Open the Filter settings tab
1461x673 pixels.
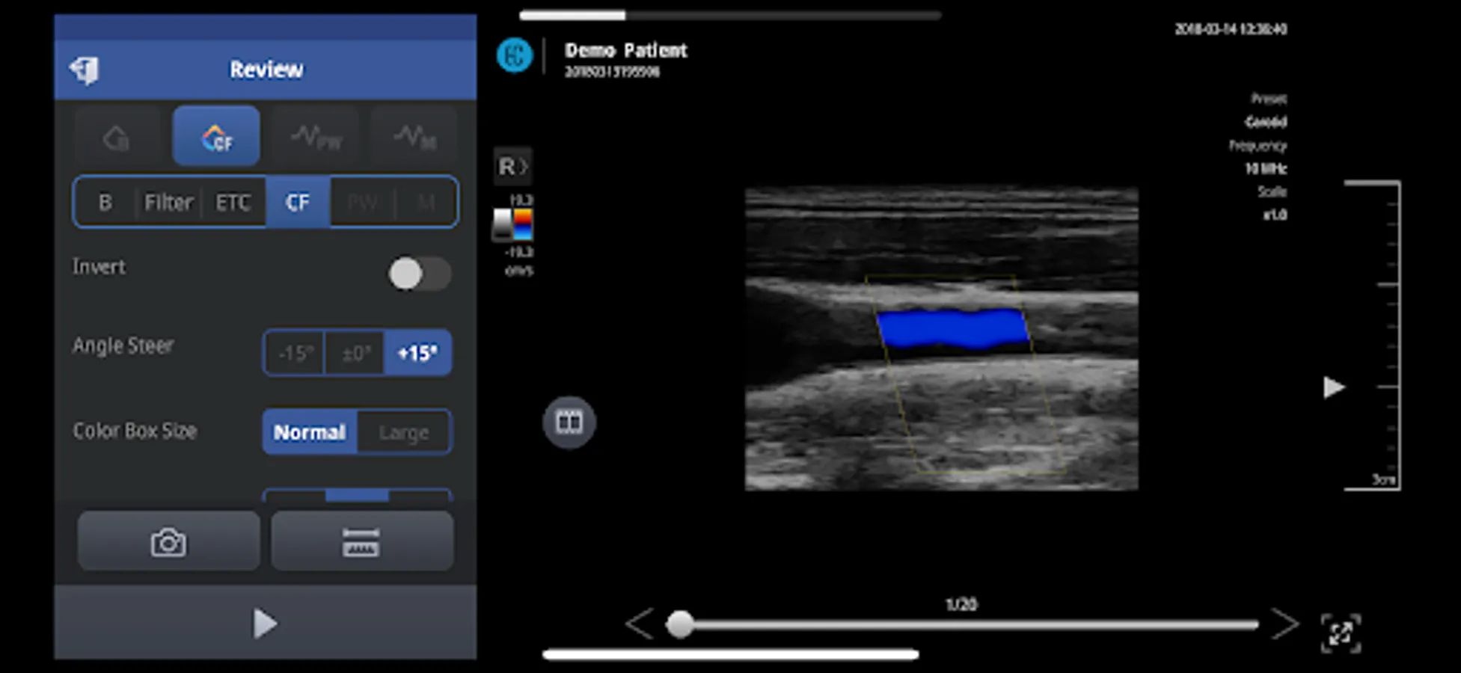(168, 202)
